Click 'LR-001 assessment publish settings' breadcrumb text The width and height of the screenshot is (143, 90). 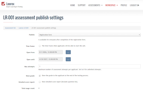coord(44,28)
